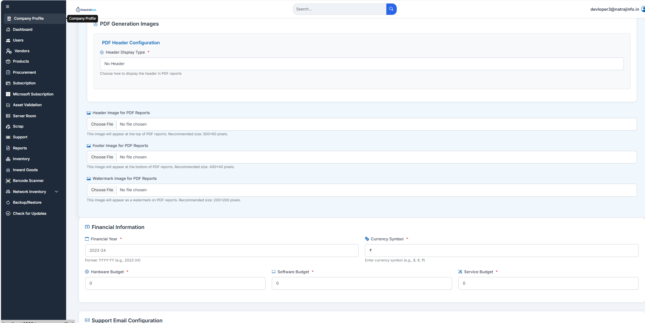This screenshot has height=323, width=645.
Task: Toggle the hamburger menu icon
Action: [8, 7]
